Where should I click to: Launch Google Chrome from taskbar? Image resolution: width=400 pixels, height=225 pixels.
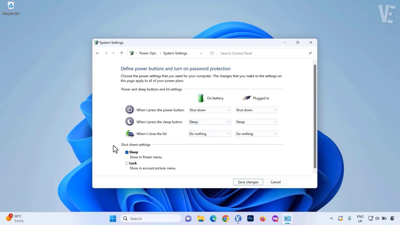coord(225,218)
